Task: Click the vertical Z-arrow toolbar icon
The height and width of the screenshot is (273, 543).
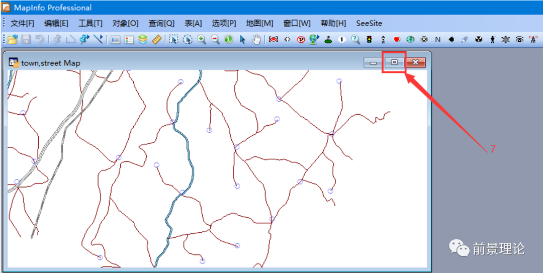Action: click(x=383, y=40)
